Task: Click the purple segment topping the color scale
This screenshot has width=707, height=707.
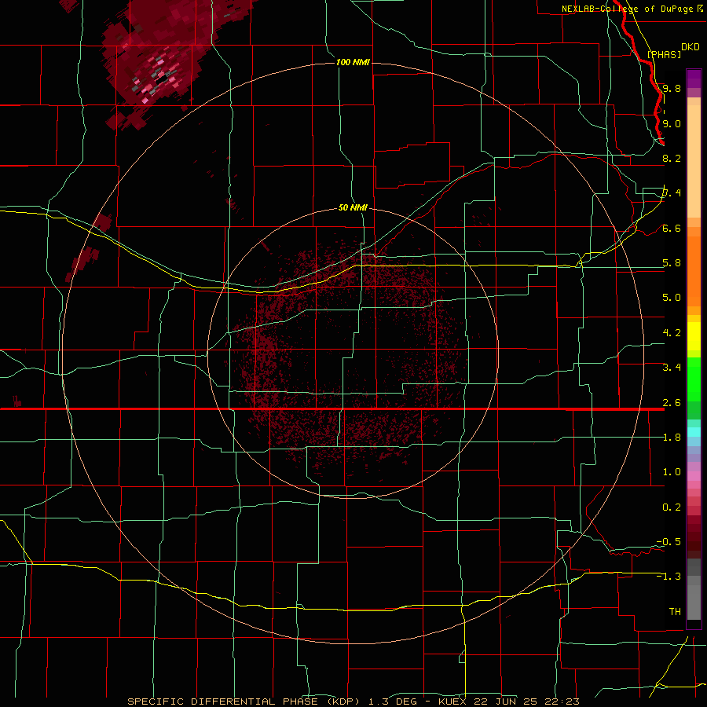Action: (694, 79)
